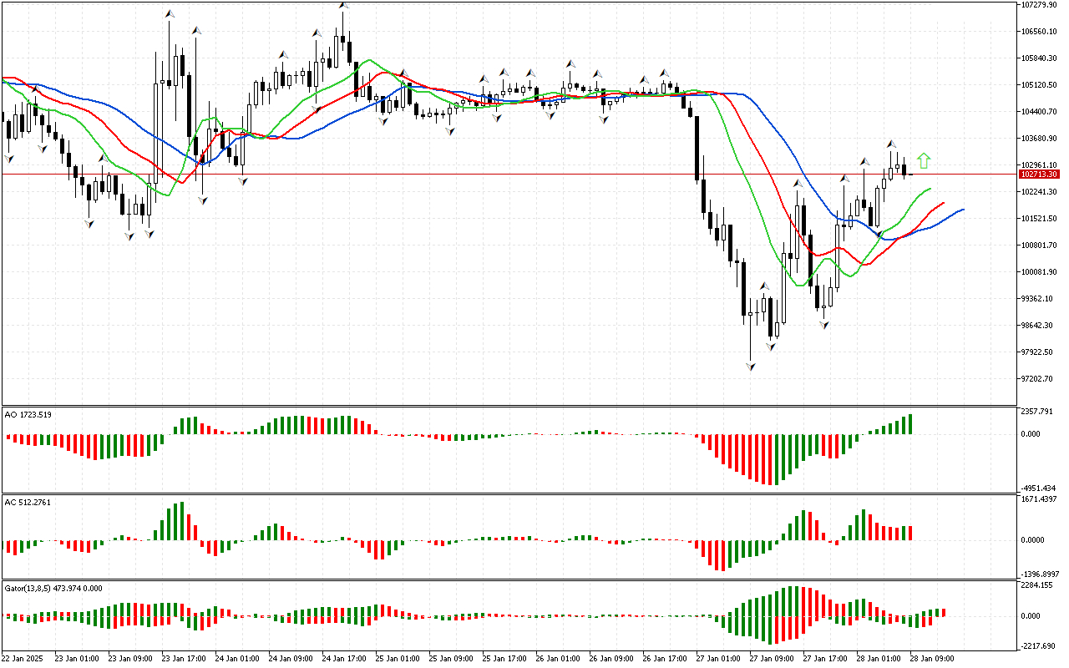This screenshot has height=668, width=1069.
Task: Click the AO scale maximum 2357.791
Action: click(1037, 412)
